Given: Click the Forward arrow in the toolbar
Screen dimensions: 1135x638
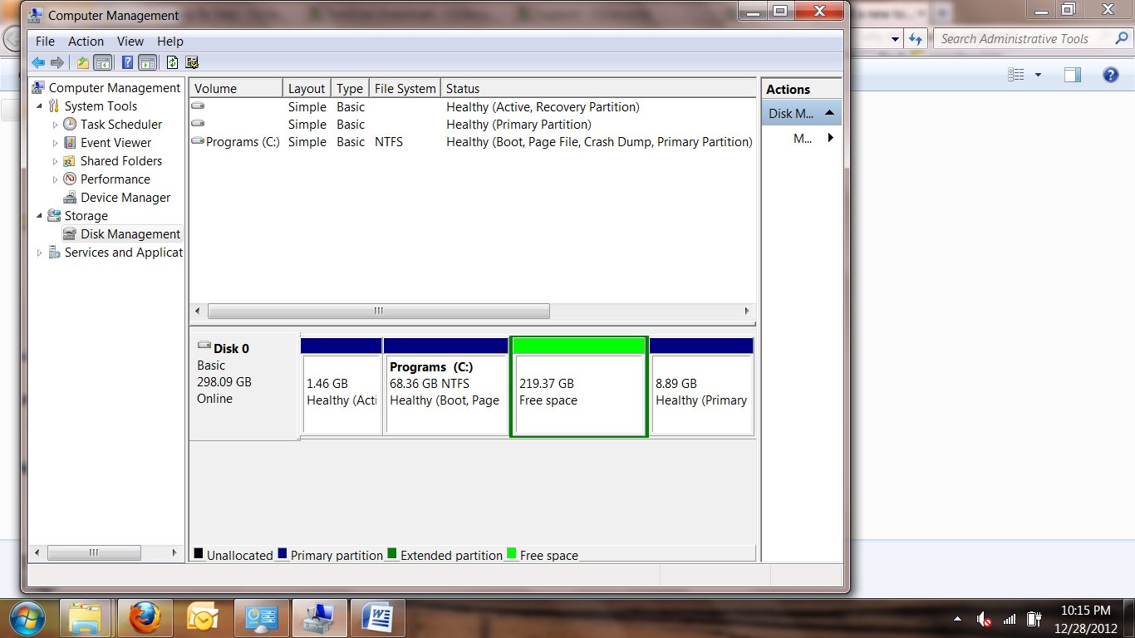Looking at the screenshot, I should point(57,62).
